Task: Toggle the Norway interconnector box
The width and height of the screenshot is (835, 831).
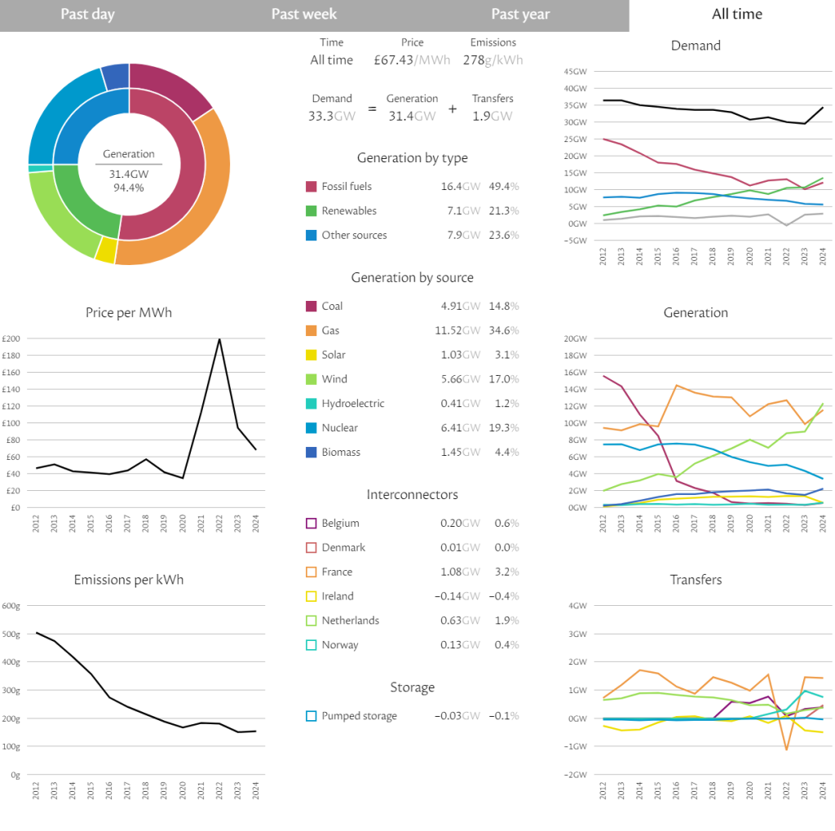Action: pyautogui.click(x=311, y=645)
